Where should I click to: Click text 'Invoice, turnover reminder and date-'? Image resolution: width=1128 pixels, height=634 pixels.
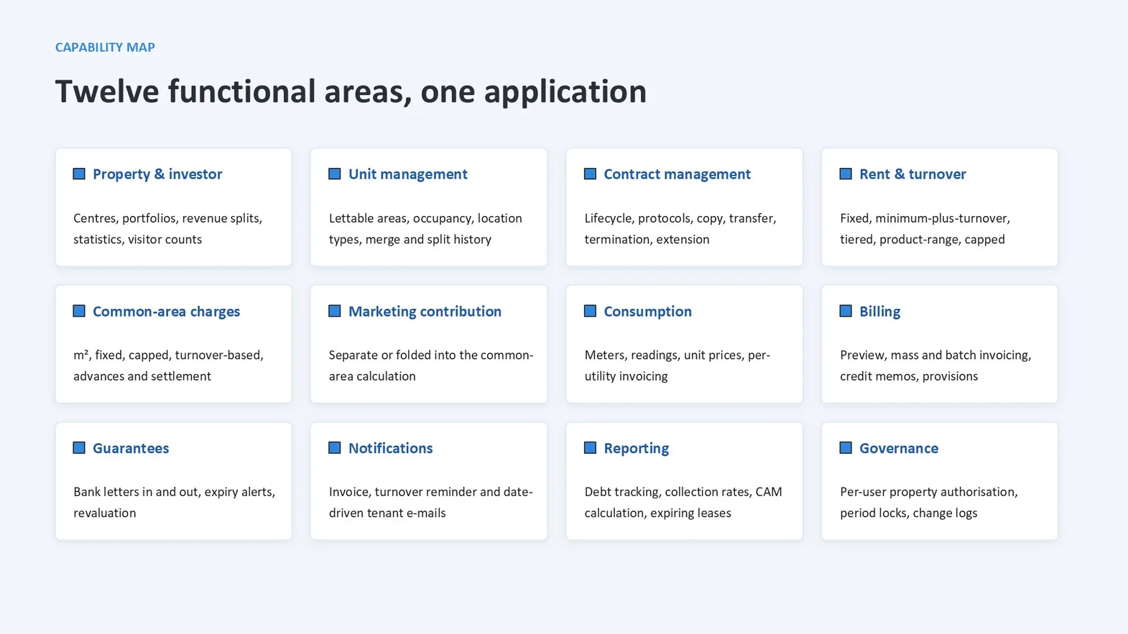[430, 493]
